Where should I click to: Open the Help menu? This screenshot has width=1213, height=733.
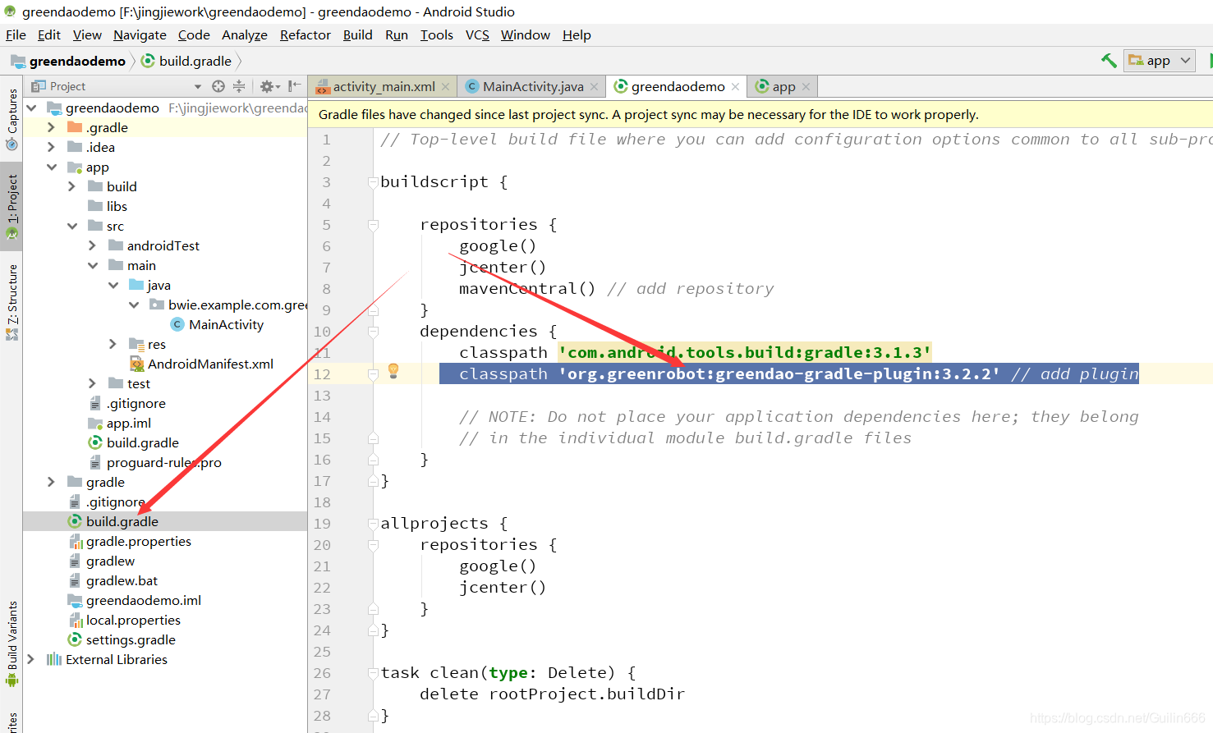pos(577,34)
